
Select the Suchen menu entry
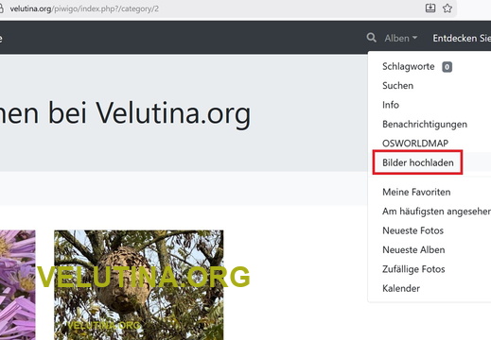397,86
